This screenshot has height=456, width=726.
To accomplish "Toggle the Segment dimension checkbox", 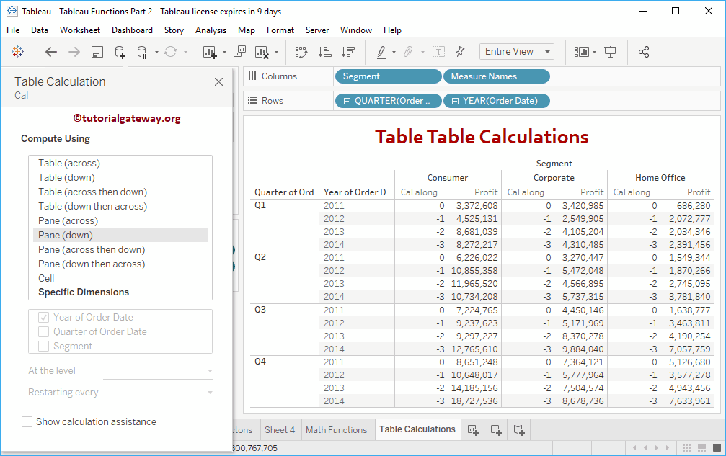I will (44, 347).
